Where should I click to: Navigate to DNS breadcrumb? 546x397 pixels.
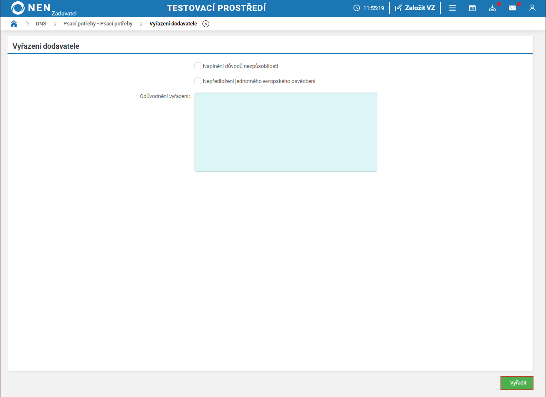click(41, 24)
